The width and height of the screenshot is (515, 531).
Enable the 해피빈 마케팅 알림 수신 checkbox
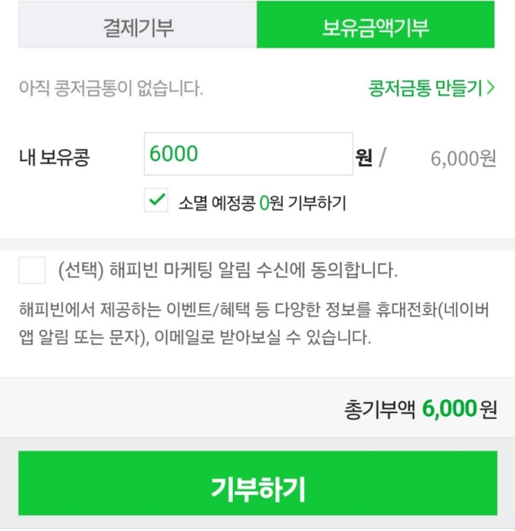tap(32, 270)
